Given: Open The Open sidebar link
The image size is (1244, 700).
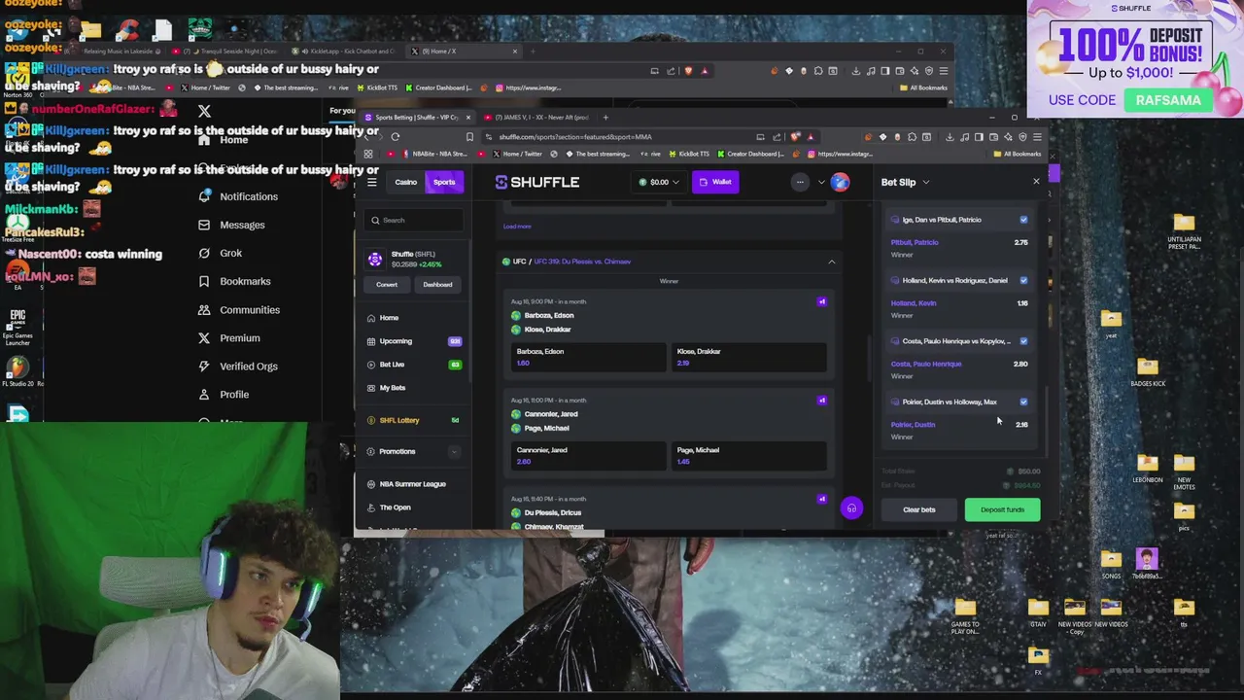Looking at the screenshot, I should (395, 507).
